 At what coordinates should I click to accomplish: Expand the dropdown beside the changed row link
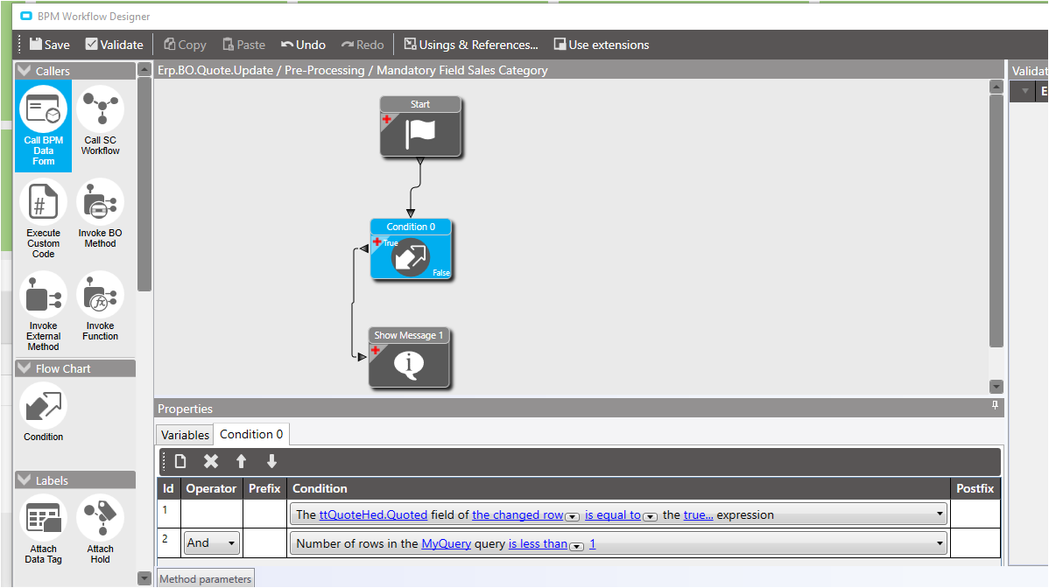point(572,517)
